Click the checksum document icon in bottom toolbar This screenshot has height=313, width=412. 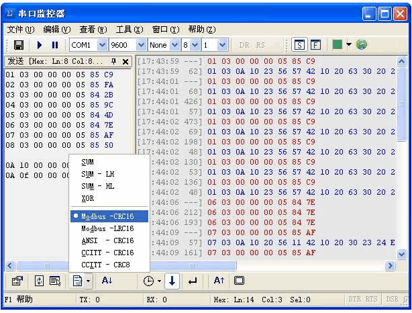click(x=77, y=281)
